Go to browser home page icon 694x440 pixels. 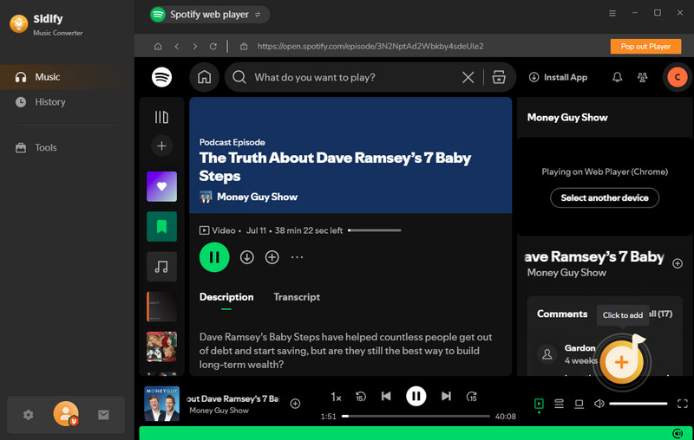point(158,47)
